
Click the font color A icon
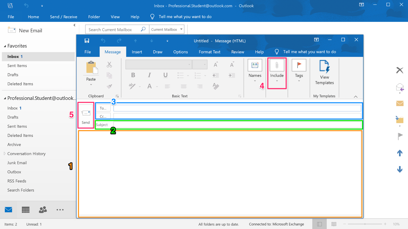coord(150,86)
